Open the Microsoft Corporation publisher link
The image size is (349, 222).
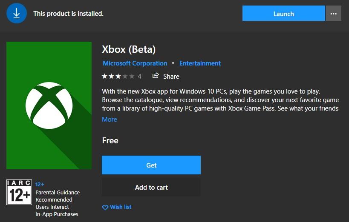pyautogui.click(x=135, y=63)
